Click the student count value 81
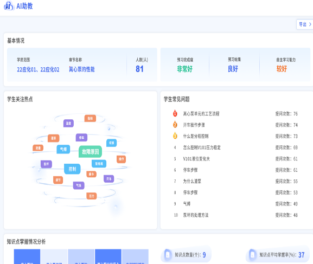The width and height of the screenshot is (313, 264). (139, 69)
